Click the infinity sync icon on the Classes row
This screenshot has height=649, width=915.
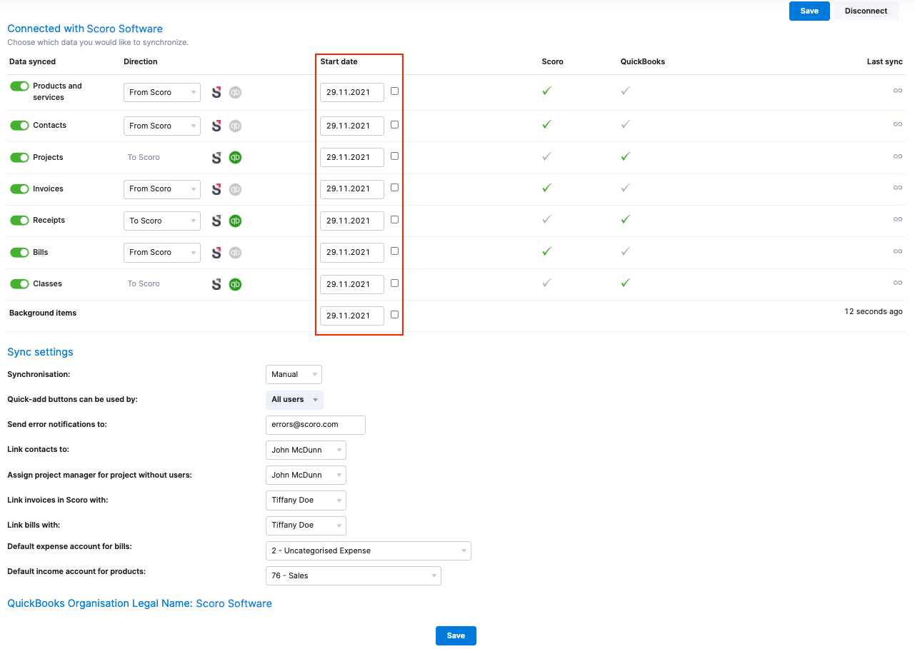pos(898,282)
